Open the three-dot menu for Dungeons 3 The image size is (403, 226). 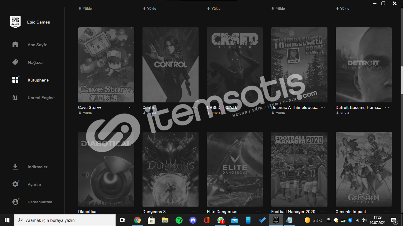click(194, 212)
